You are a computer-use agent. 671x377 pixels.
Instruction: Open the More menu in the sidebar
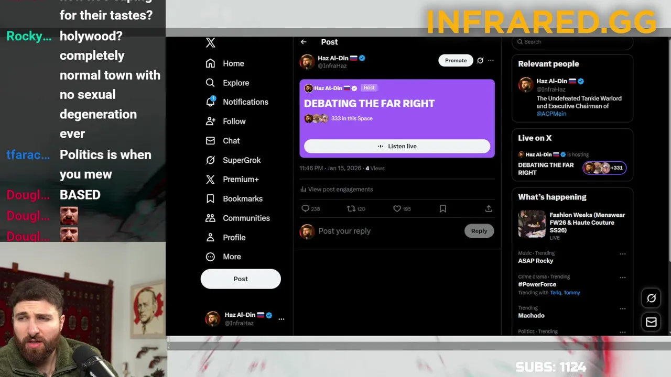[x=223, y=257]
